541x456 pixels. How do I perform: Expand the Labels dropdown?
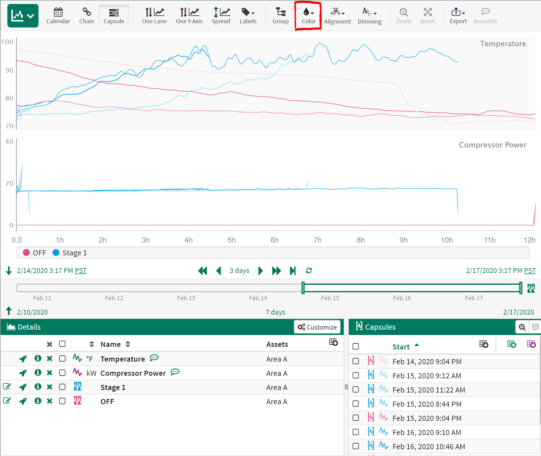click(248, 16)
